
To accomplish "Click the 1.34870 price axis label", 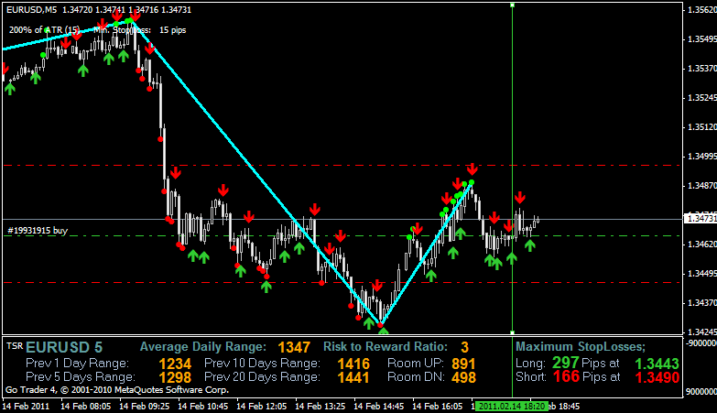I will coord(701,186).
